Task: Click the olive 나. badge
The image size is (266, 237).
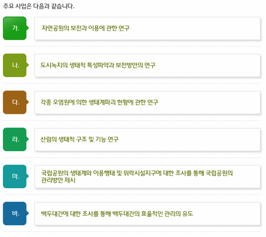Action: point(15,65)
